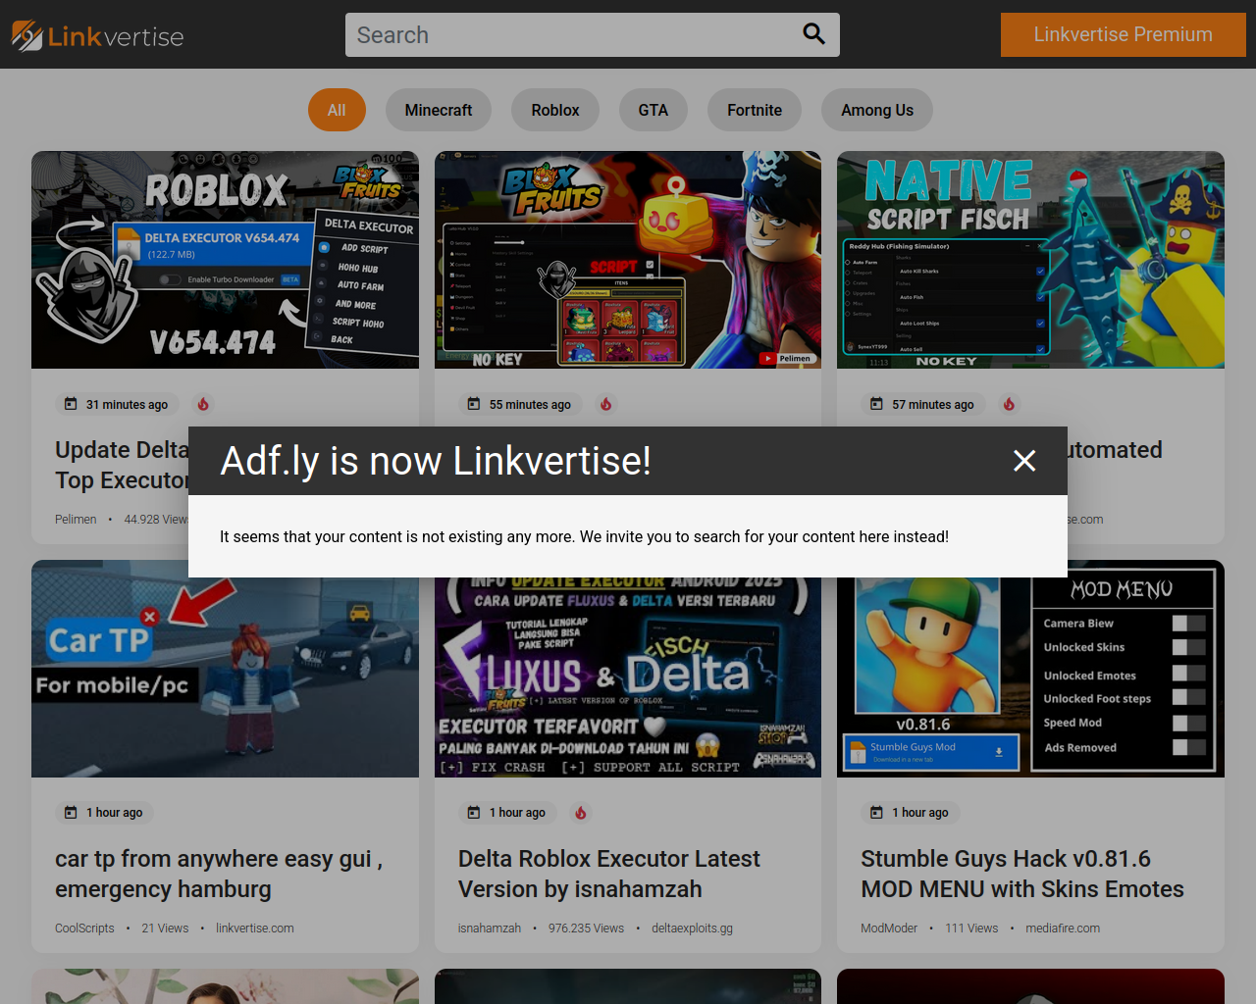Screen dimensions: 1256x1004
Task: Open the Stumble Guys Mod Menu thumbnail
Action: [1030, 677]
